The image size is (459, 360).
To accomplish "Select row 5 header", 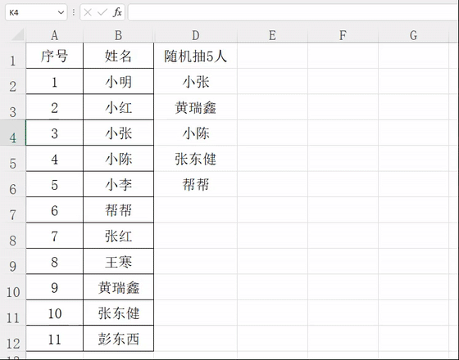I will 13,159.
